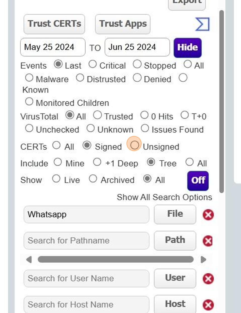Clear the Host Name search with red X
The width and height of the screenshot is (241, 313).
tap(208, 305)
